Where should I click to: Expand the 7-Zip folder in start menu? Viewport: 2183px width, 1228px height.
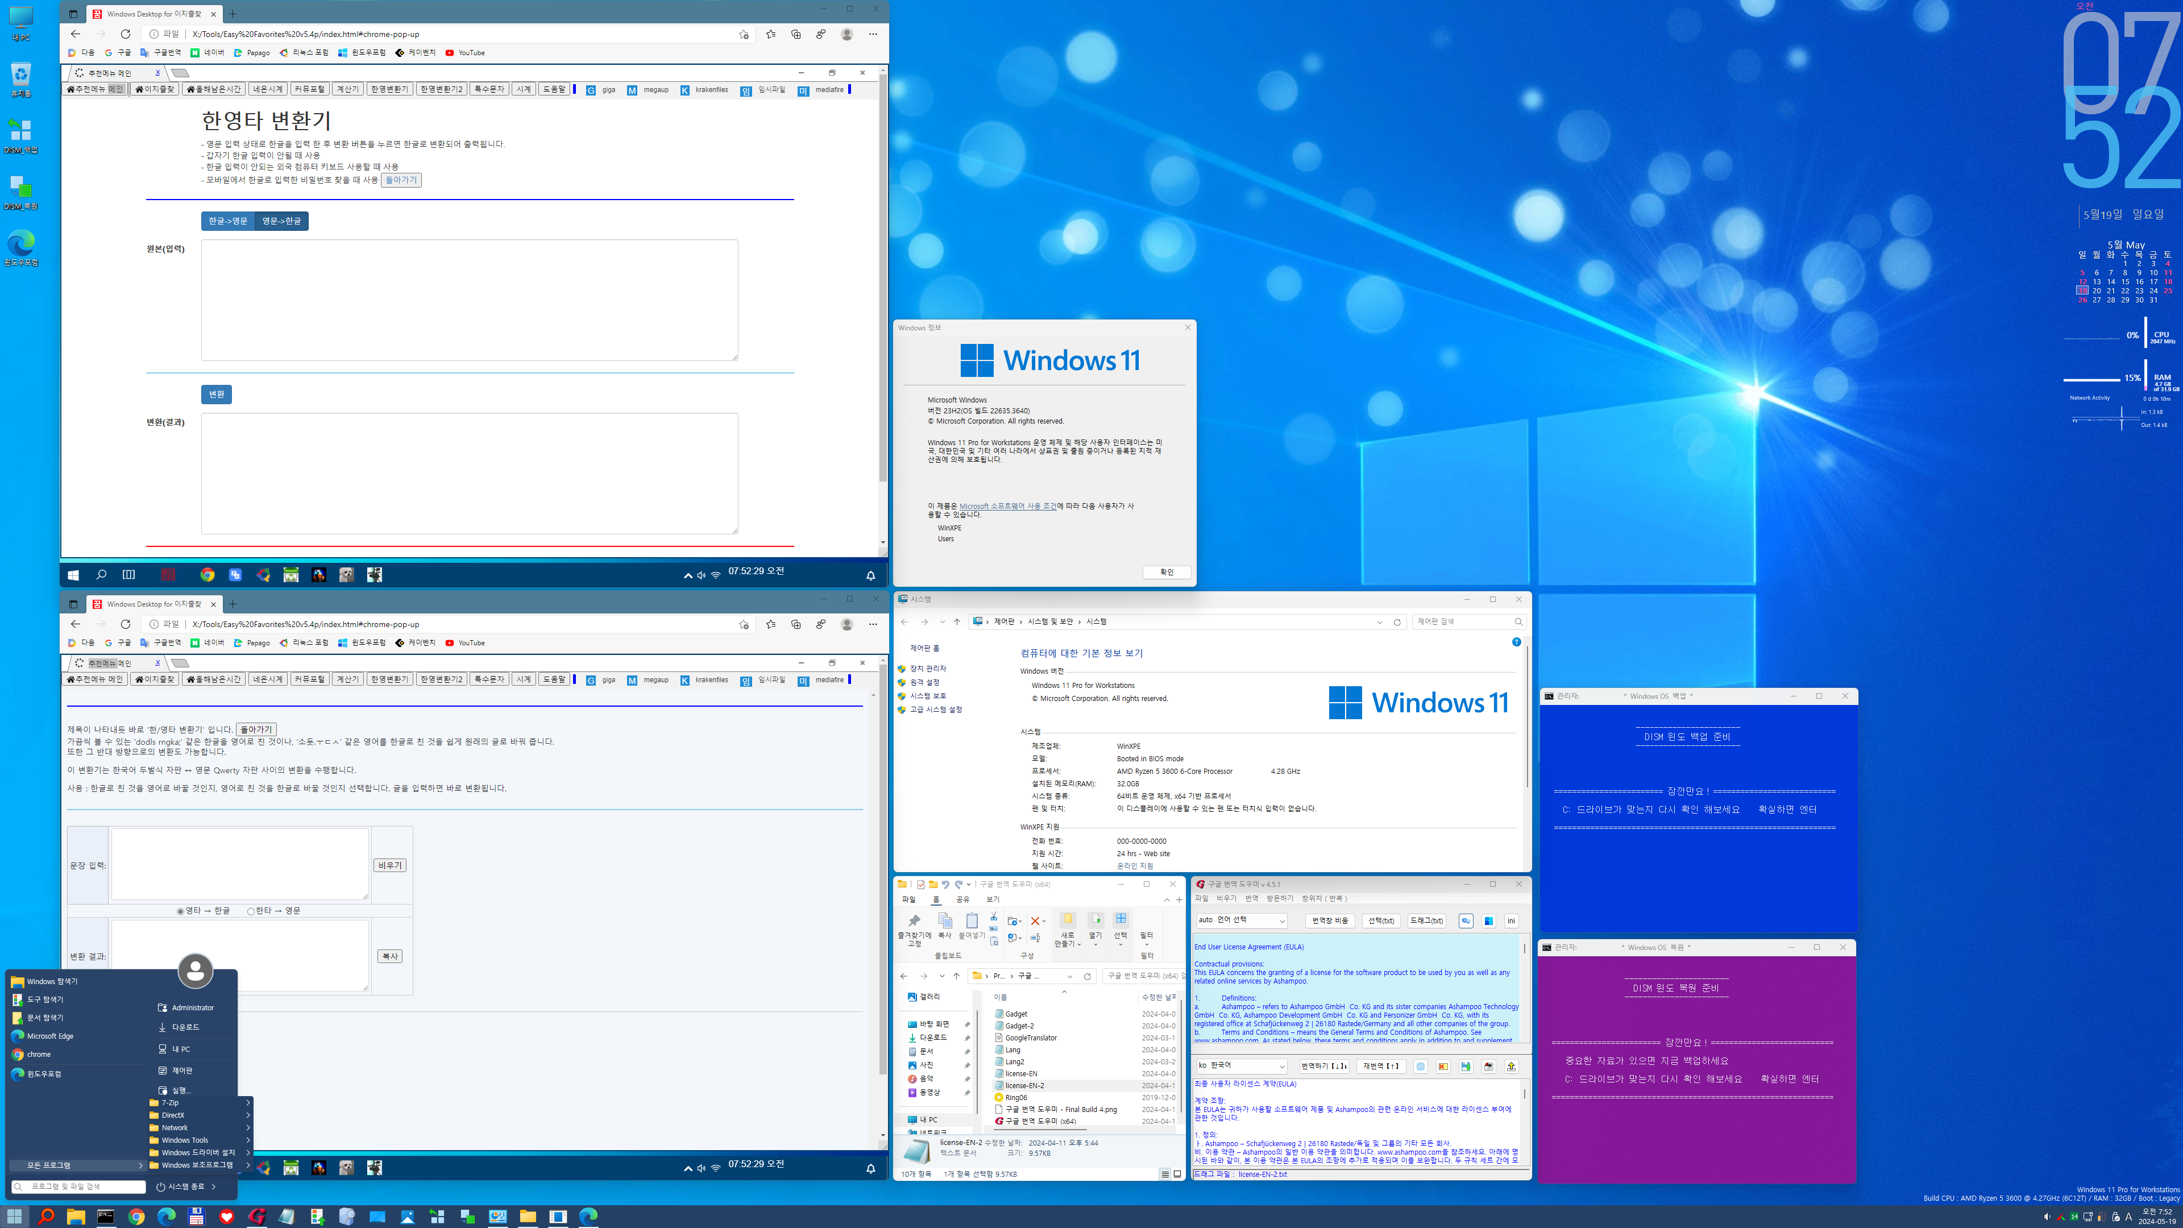coord(200,1102)
